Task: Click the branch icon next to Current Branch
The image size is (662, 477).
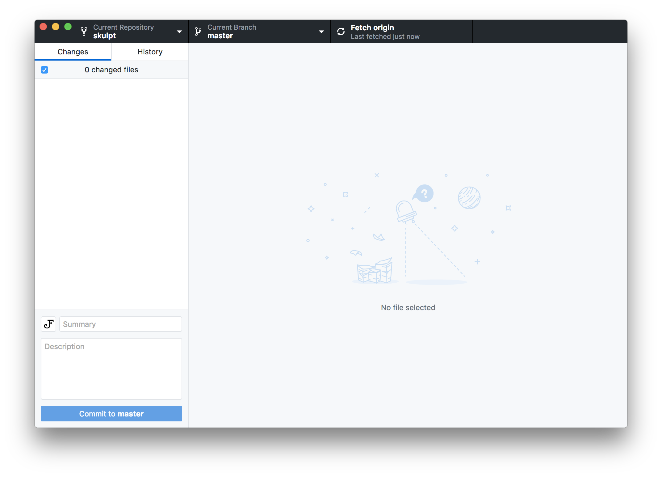Action: (x=198, y=31)
